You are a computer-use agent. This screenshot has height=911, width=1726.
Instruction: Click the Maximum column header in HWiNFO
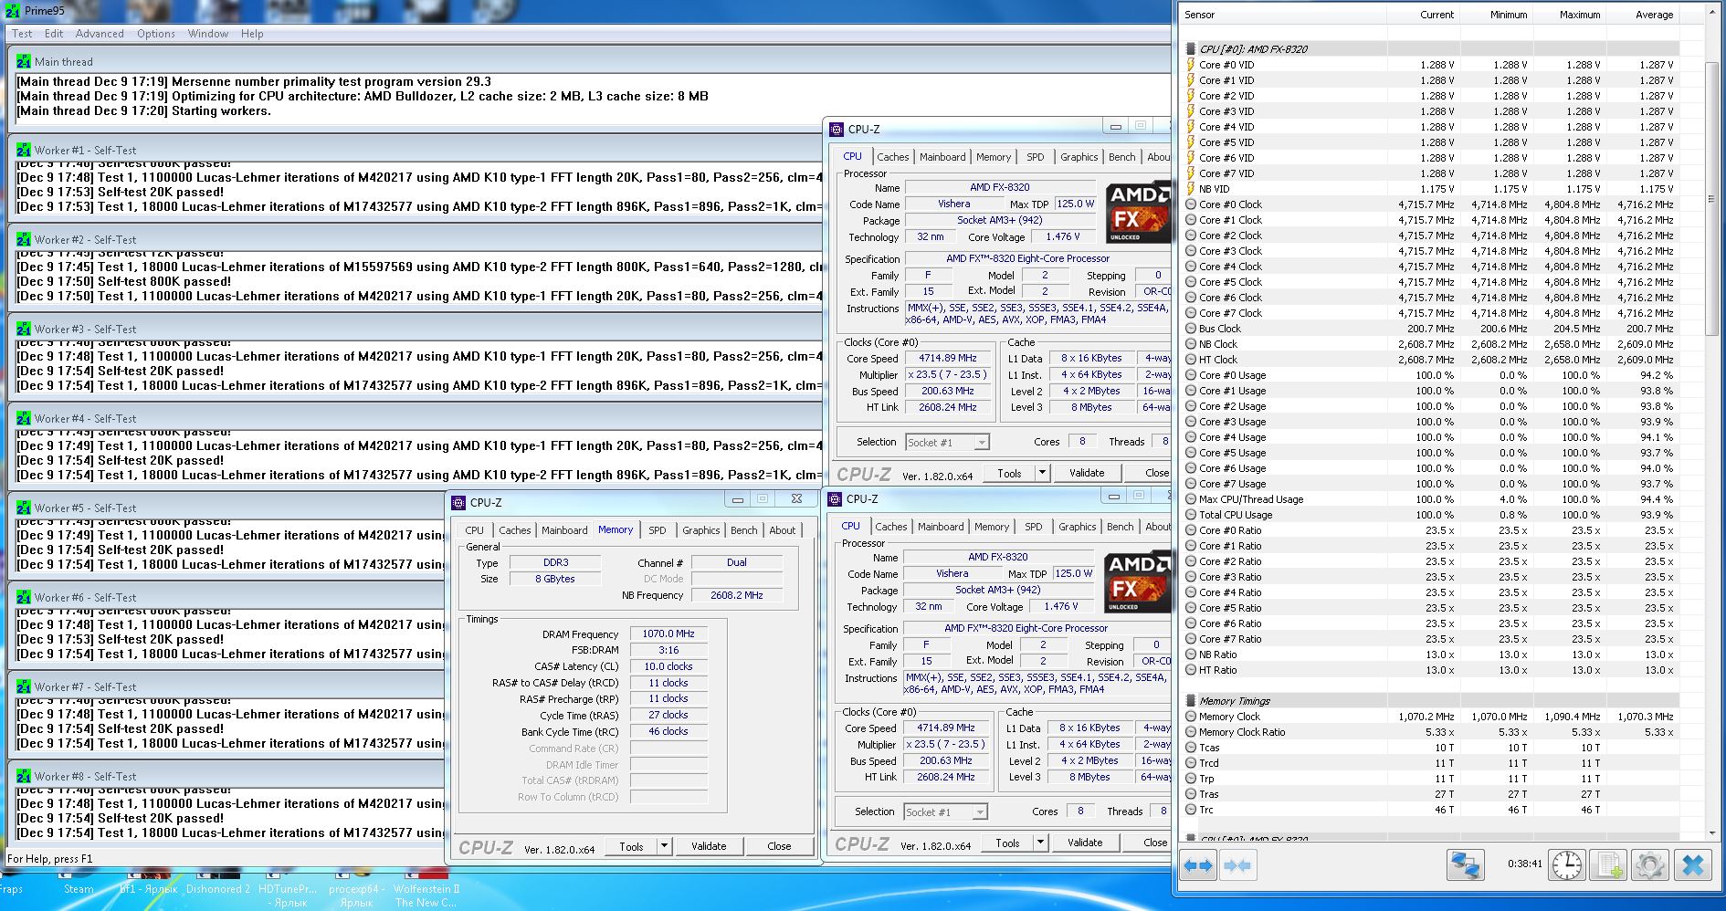click(x=1570, y=15)
